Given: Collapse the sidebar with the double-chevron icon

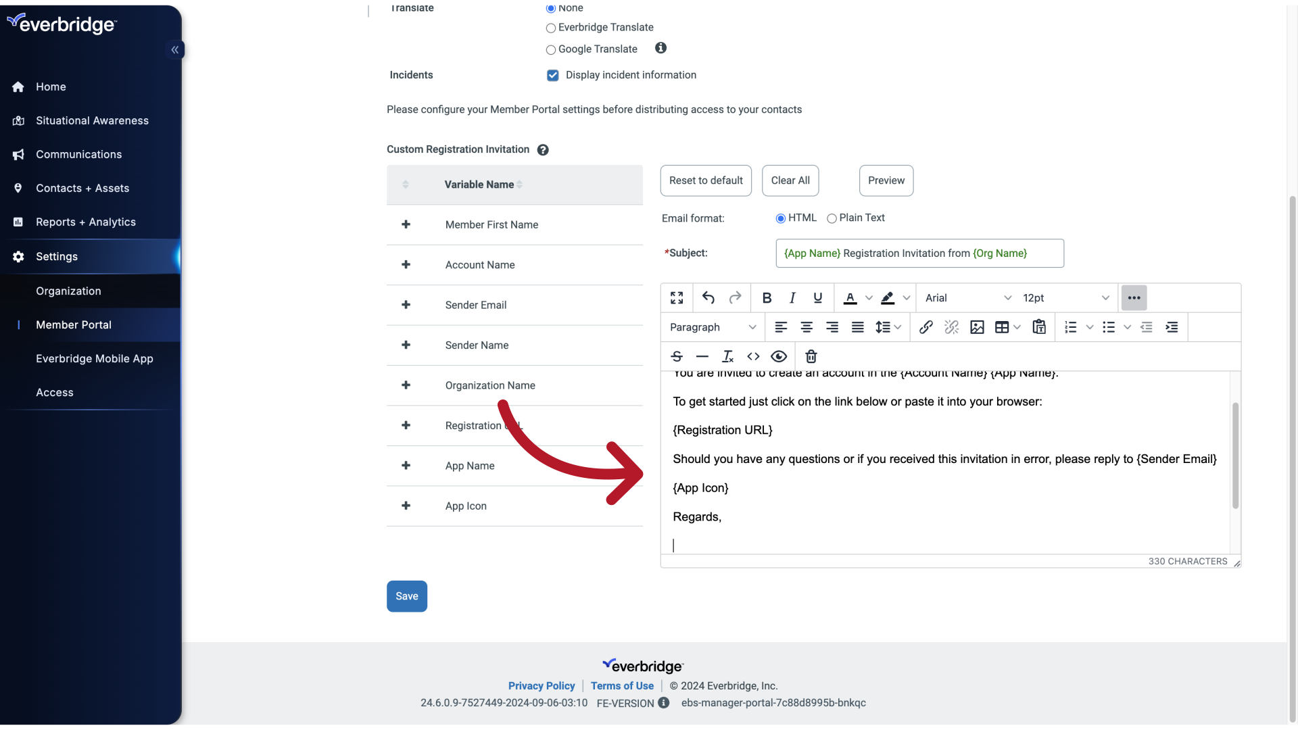Looking at the screenshot, I should pyautogui.click(x=175, y=49).
